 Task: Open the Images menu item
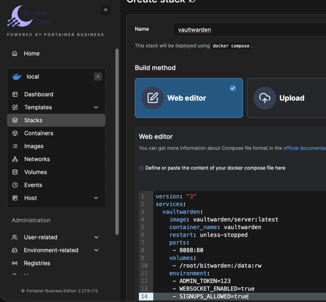[x=56, y=146]
